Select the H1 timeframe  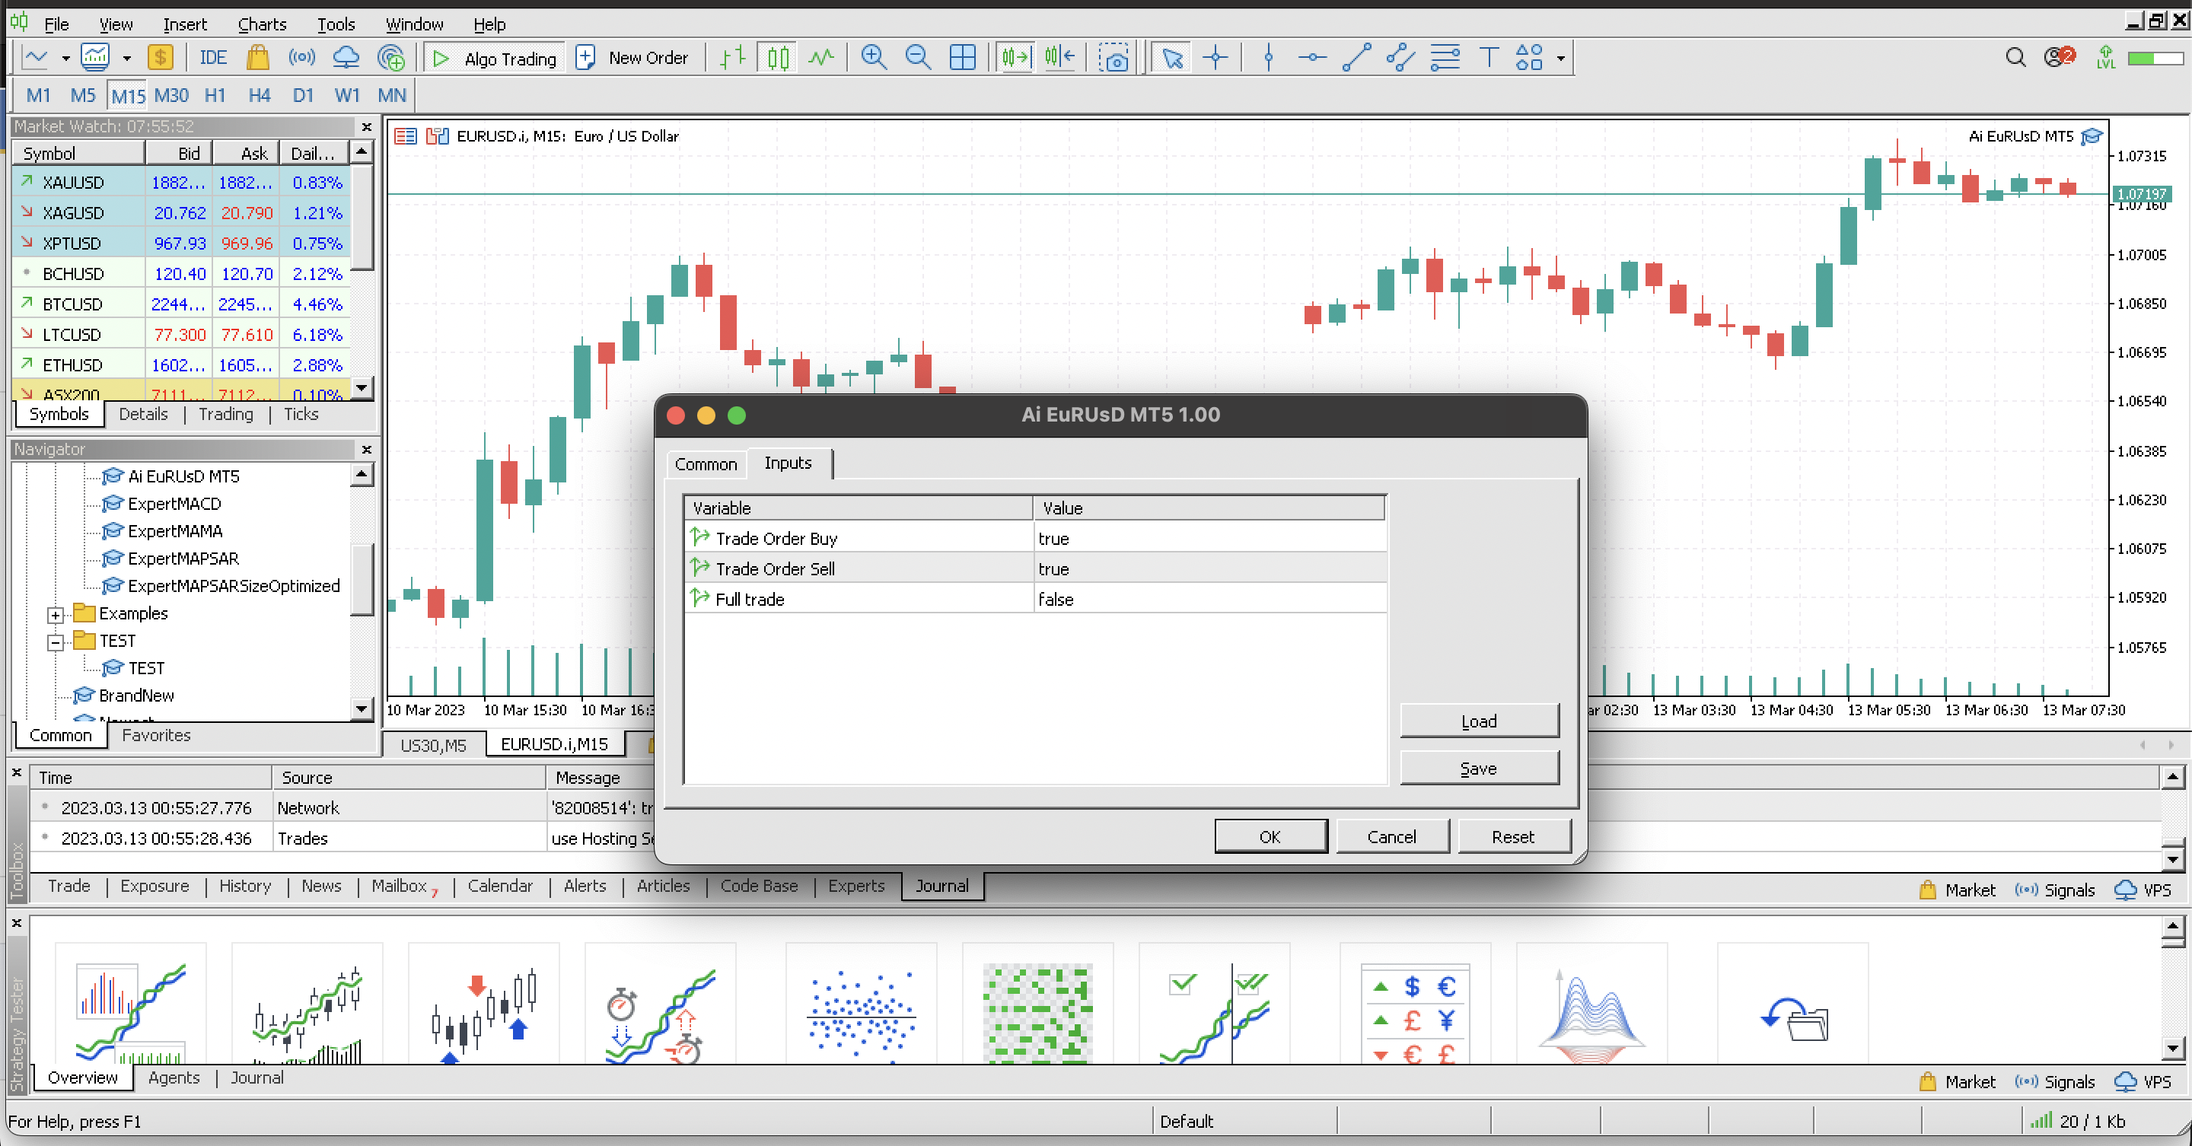pos(215,95)
